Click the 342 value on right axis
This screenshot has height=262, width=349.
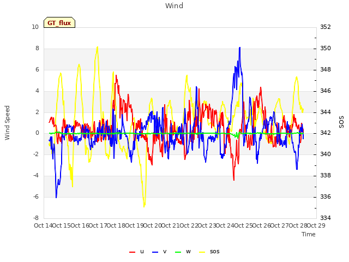(326, 133)
